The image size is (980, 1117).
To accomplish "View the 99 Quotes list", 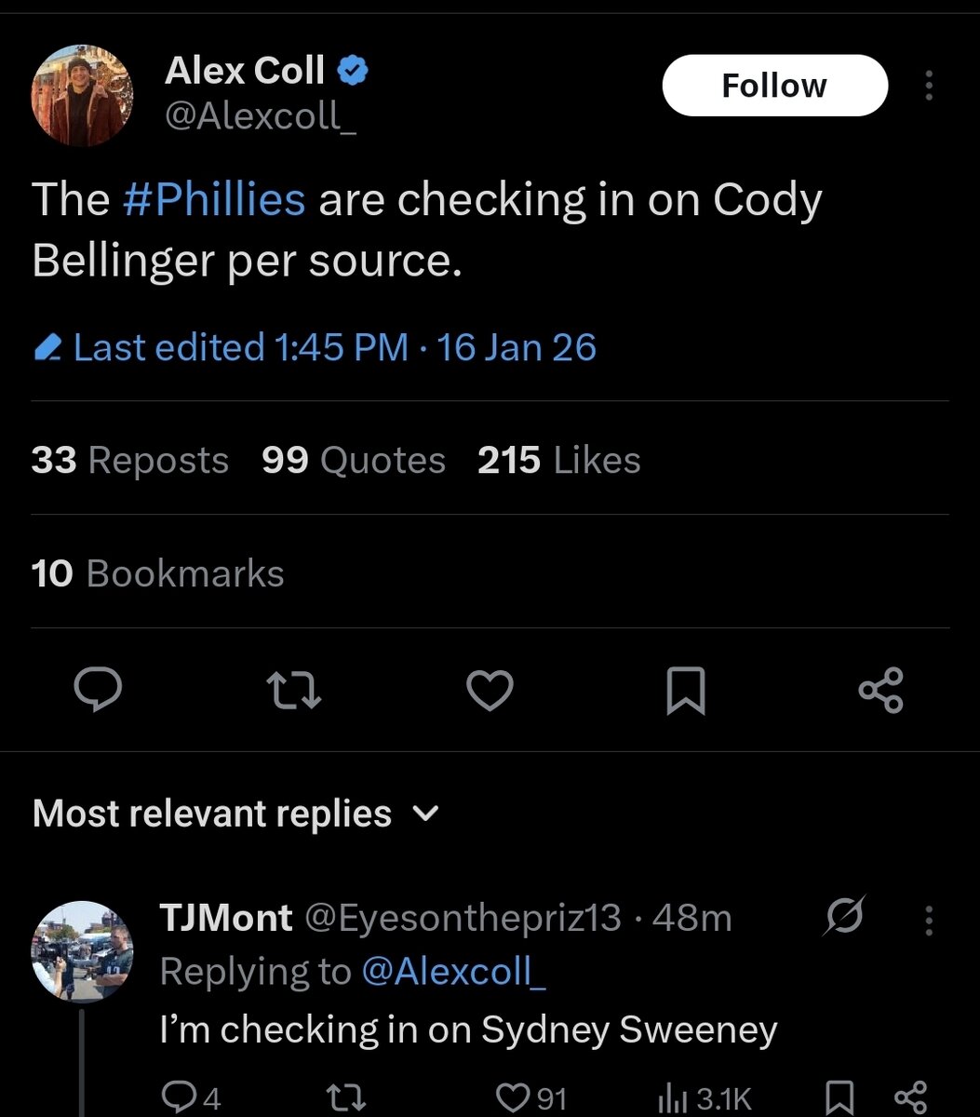I will (354, 460).
